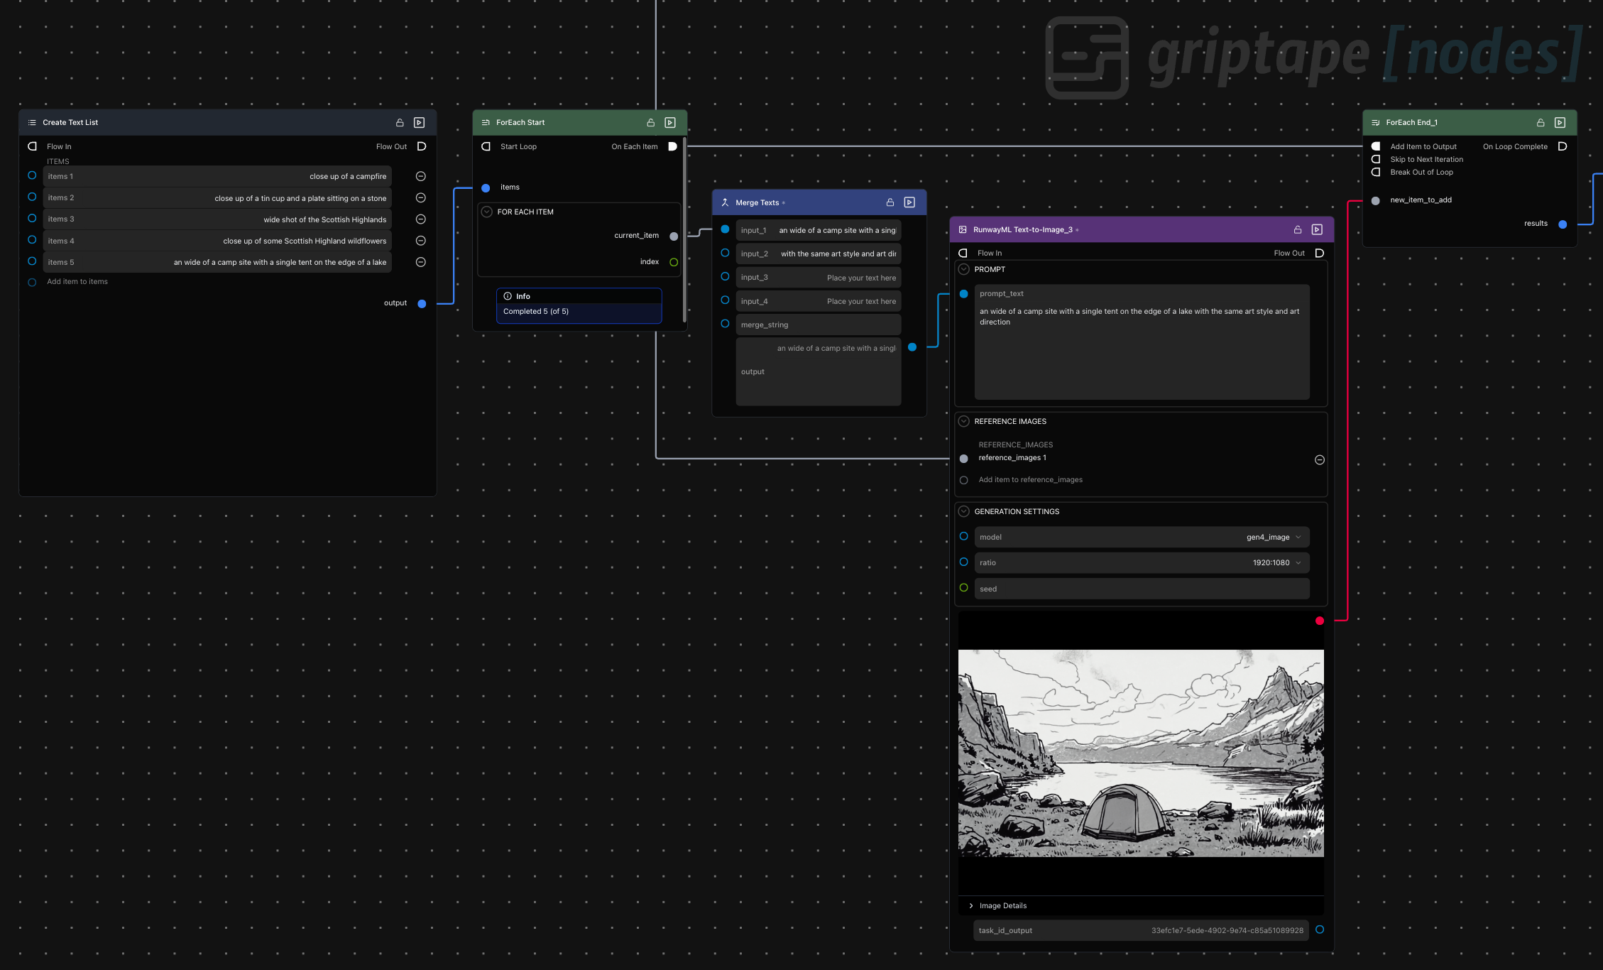Click the ForEach Start header icon
Image resolution: width=1603 pixels, height=970 pixels.
click(x=486, y=123)
